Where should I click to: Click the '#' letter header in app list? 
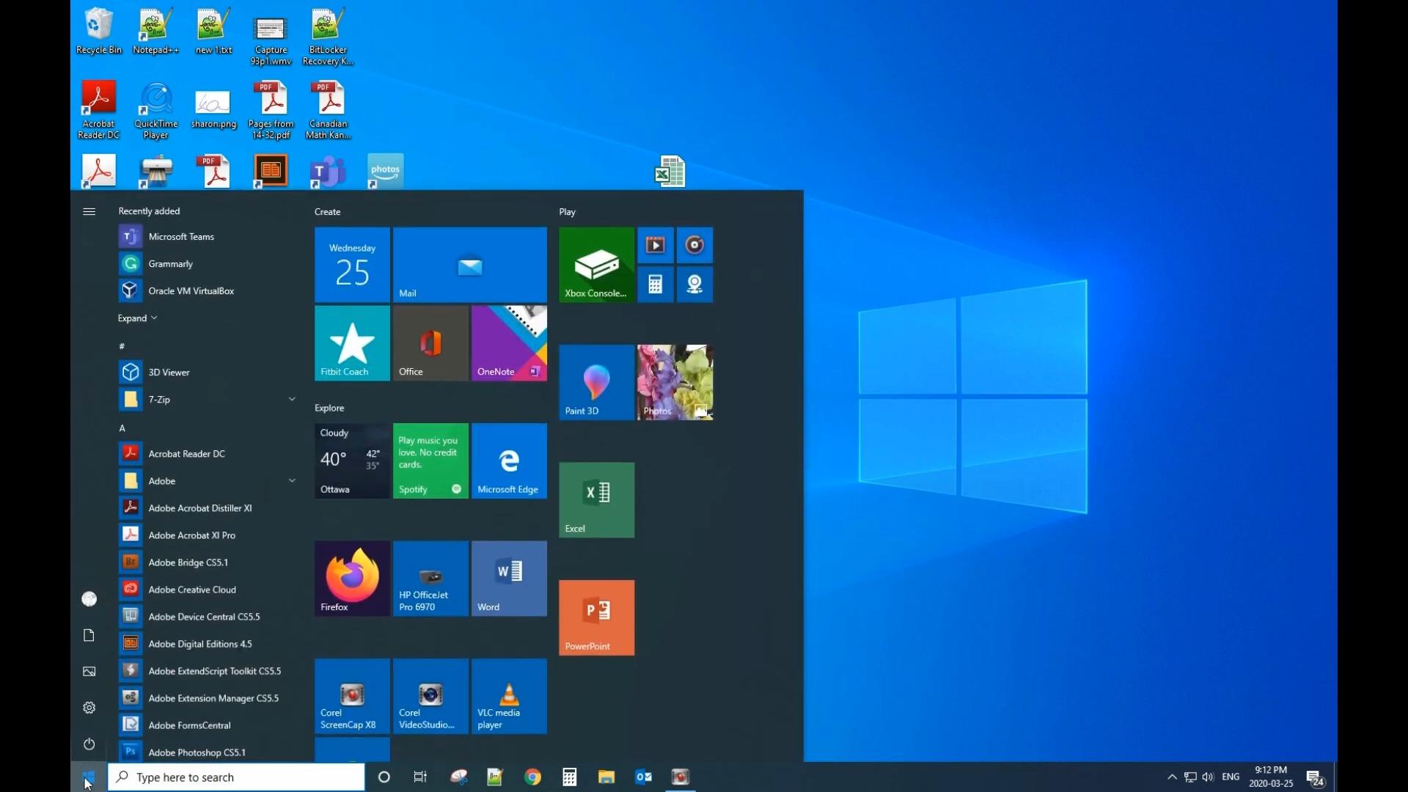coord(122,346)
